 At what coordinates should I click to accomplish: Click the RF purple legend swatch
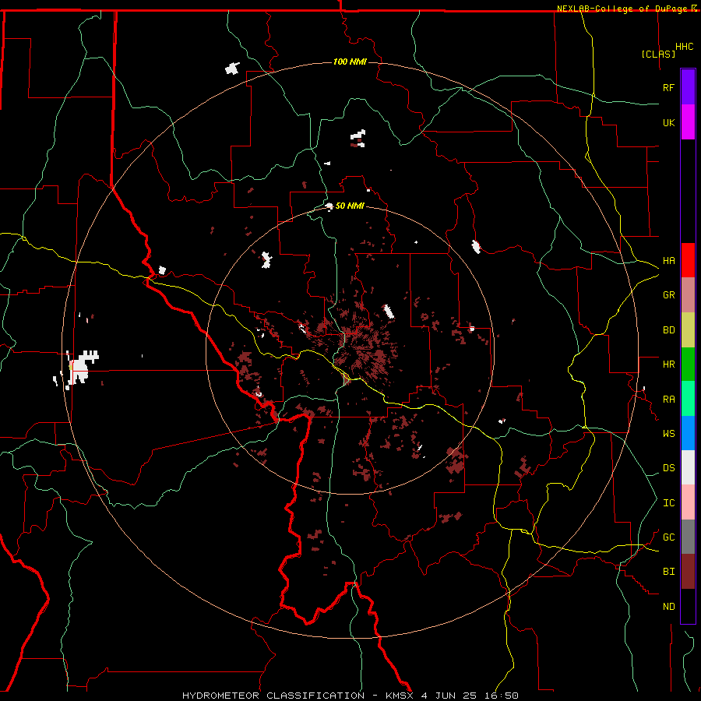tap(688, 87)
